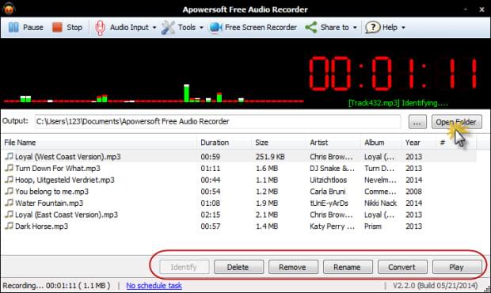Viewport: 491px width, 293px height.
Task: Expand the Help dropdown arrow
Action: tap(403, 28)
